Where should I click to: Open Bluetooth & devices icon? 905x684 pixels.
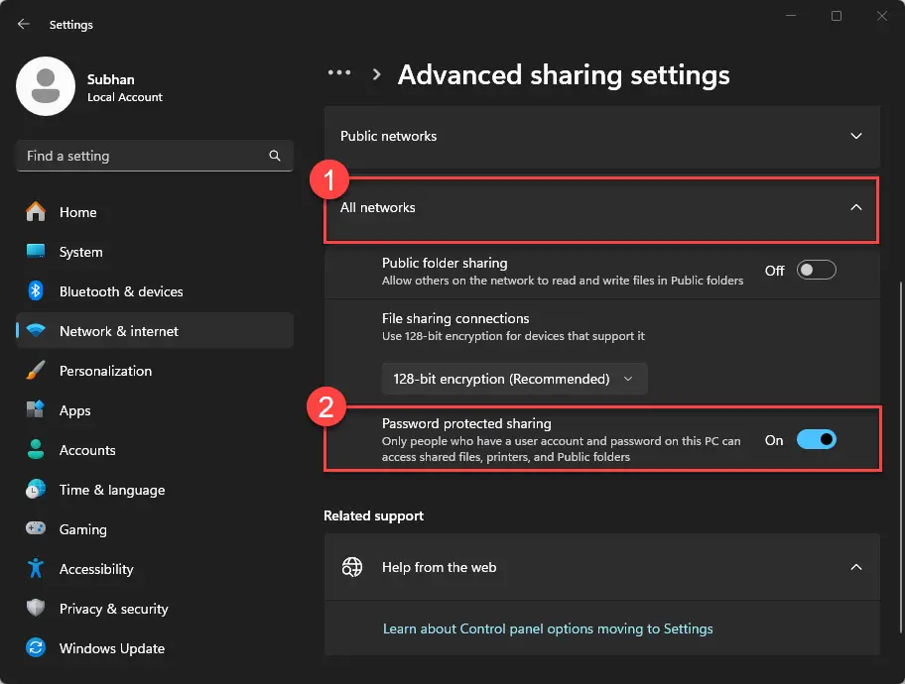36,291
